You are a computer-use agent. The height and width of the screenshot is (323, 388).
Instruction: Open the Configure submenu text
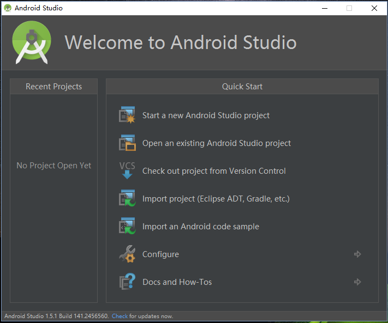(160, 254)
